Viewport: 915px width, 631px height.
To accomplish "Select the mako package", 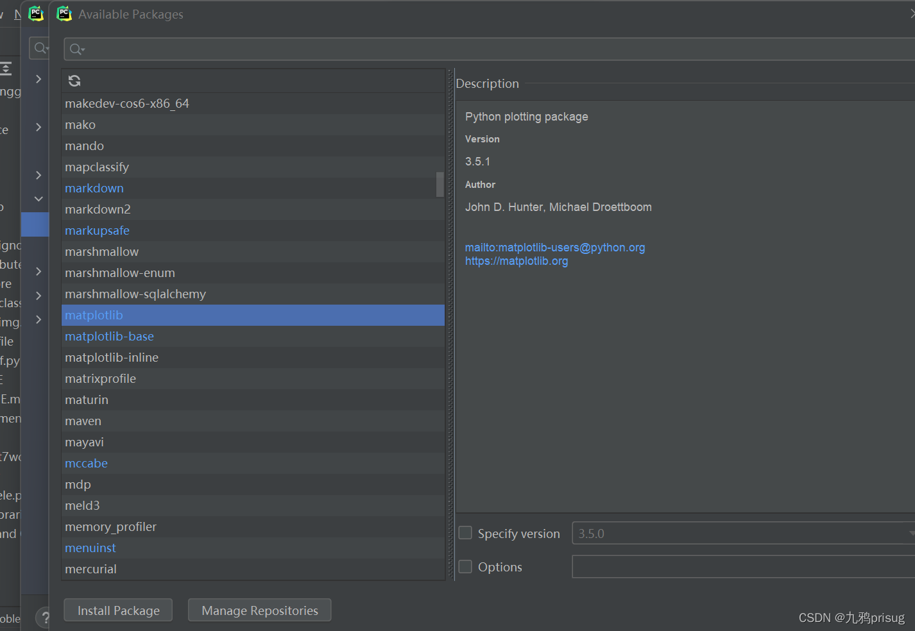I will pos(253,124).
